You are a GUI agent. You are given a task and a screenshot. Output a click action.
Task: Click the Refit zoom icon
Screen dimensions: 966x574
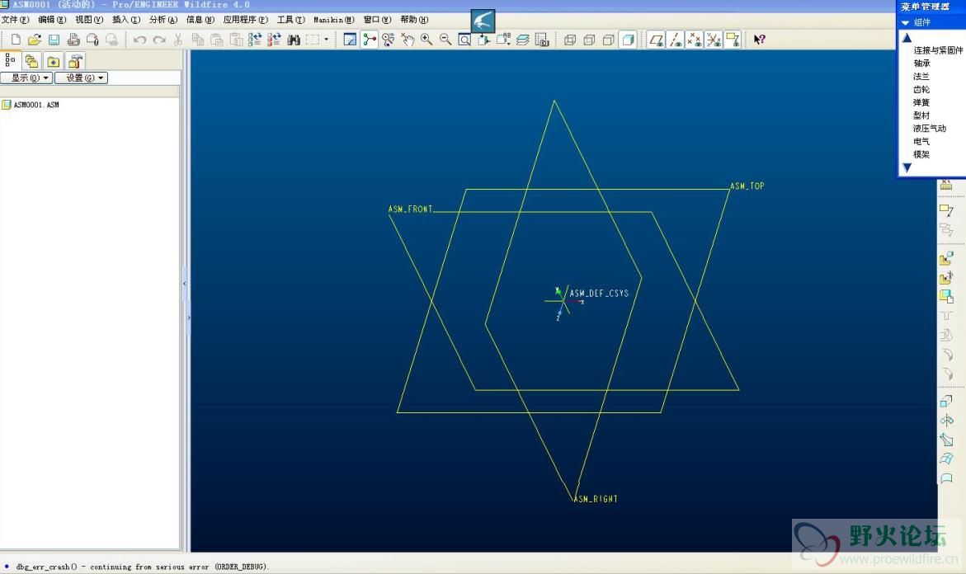click(464, 40)
